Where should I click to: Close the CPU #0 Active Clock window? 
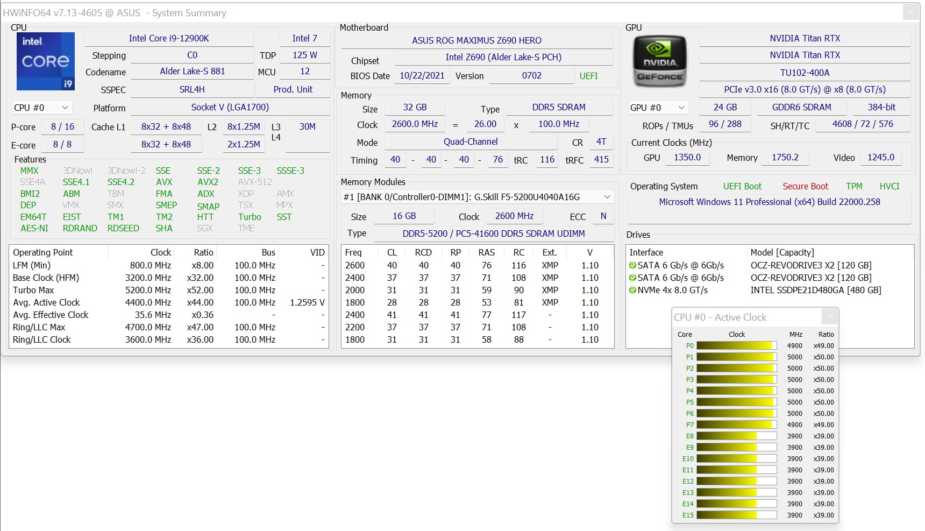(830, 317)
